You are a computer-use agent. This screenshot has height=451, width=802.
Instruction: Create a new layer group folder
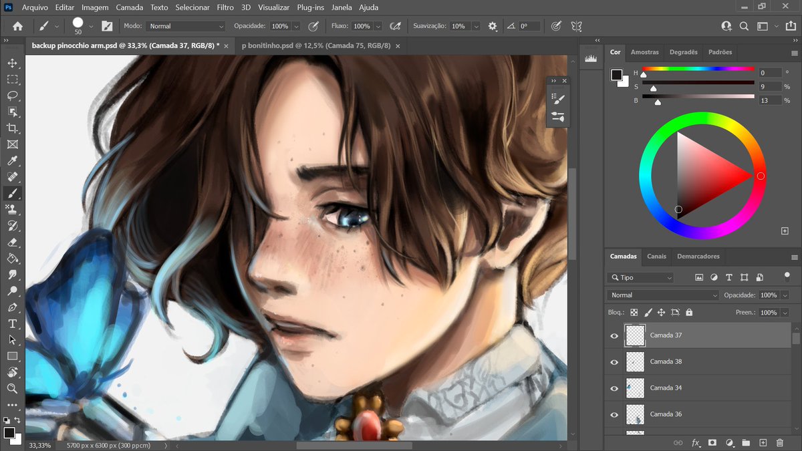[x=746, y=442]
